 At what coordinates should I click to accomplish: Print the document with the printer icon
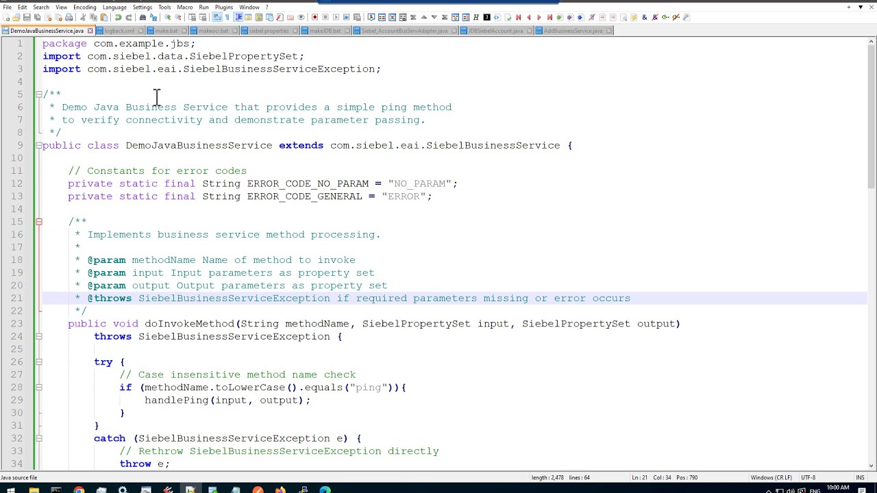tap(69, 17)
